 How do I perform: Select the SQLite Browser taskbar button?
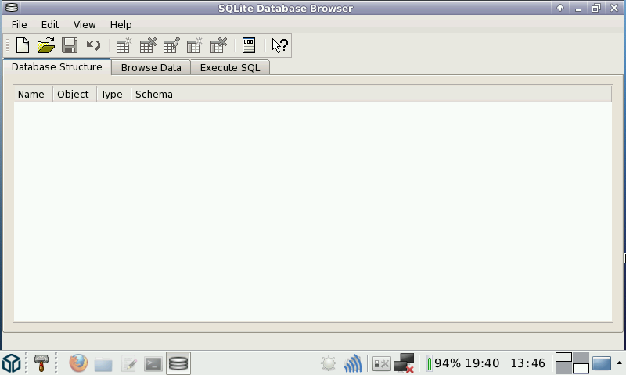point(178,363)
